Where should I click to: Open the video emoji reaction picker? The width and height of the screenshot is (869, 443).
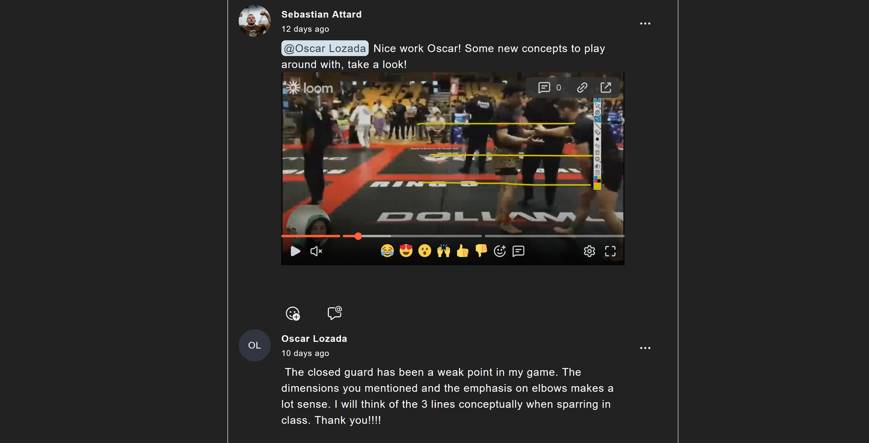pos(500,251)
